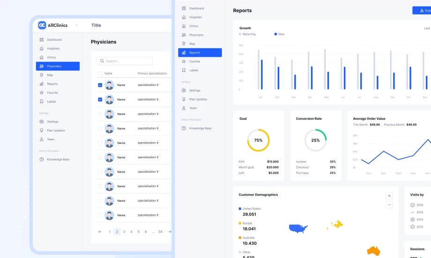Click Knowledge Base help icon in Reports window
Viewport: 431px width, 258px height.
[x=184, y=128]
